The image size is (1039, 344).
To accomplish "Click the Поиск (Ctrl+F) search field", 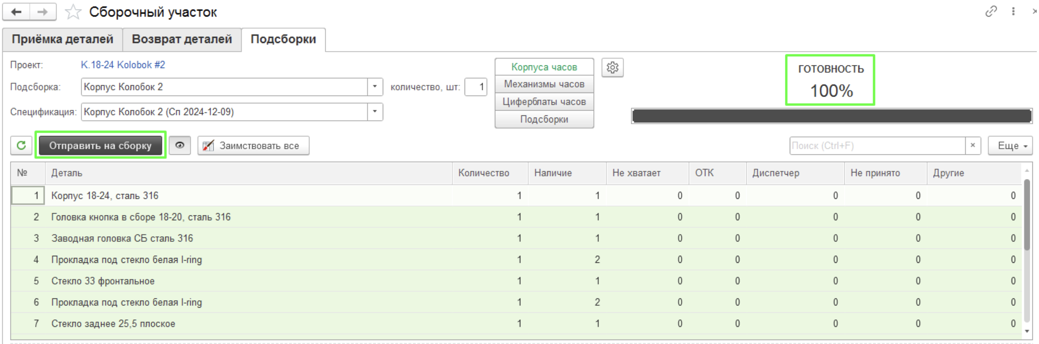I will pyautogui.click(x=877, y=146).
